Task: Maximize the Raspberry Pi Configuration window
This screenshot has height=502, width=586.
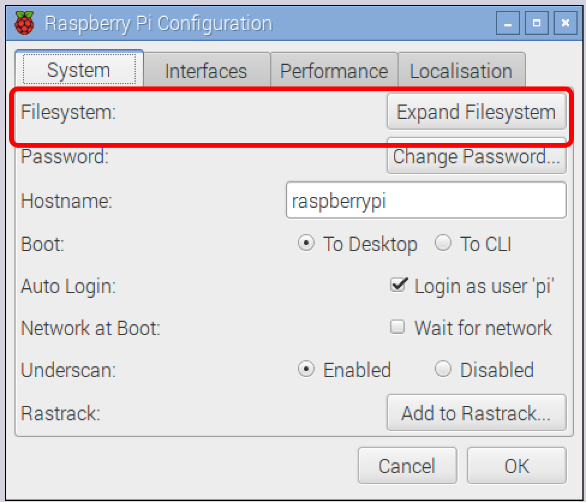Action: [x=536, y=24]
